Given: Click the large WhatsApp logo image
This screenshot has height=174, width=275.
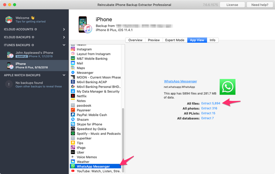Looking at the screenshot, I should click(227, 87).
